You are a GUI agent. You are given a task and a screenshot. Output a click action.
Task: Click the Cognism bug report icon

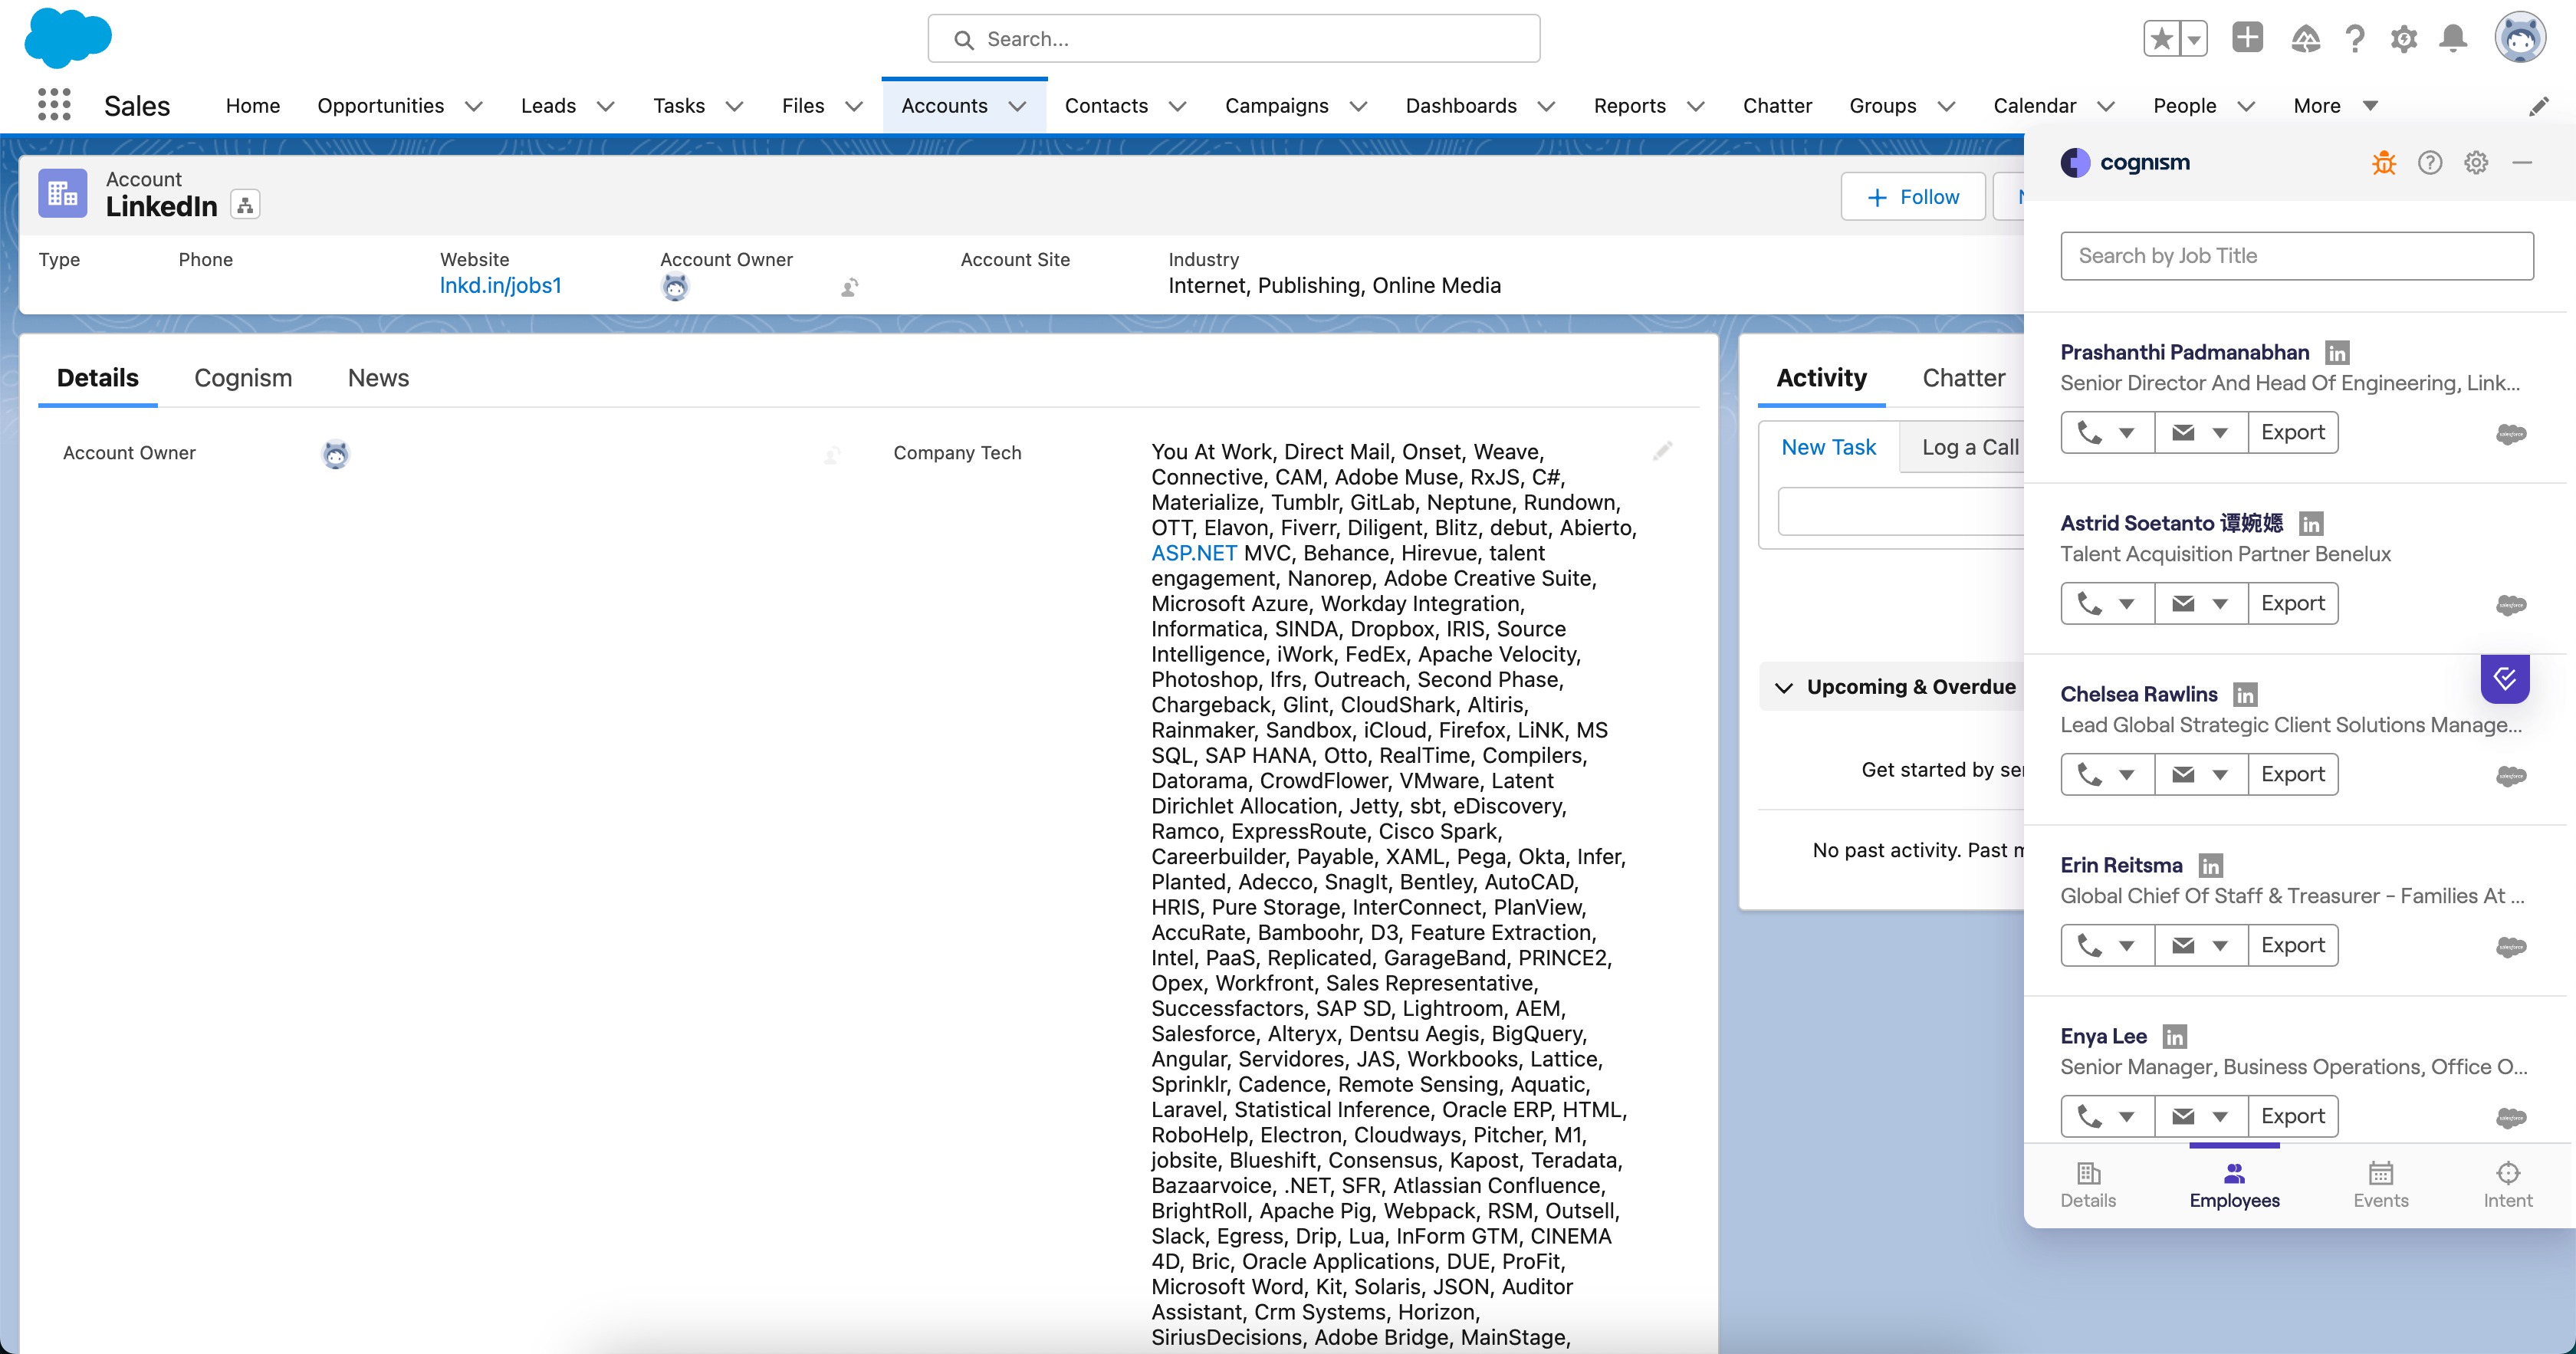[x=2384, y=162]
